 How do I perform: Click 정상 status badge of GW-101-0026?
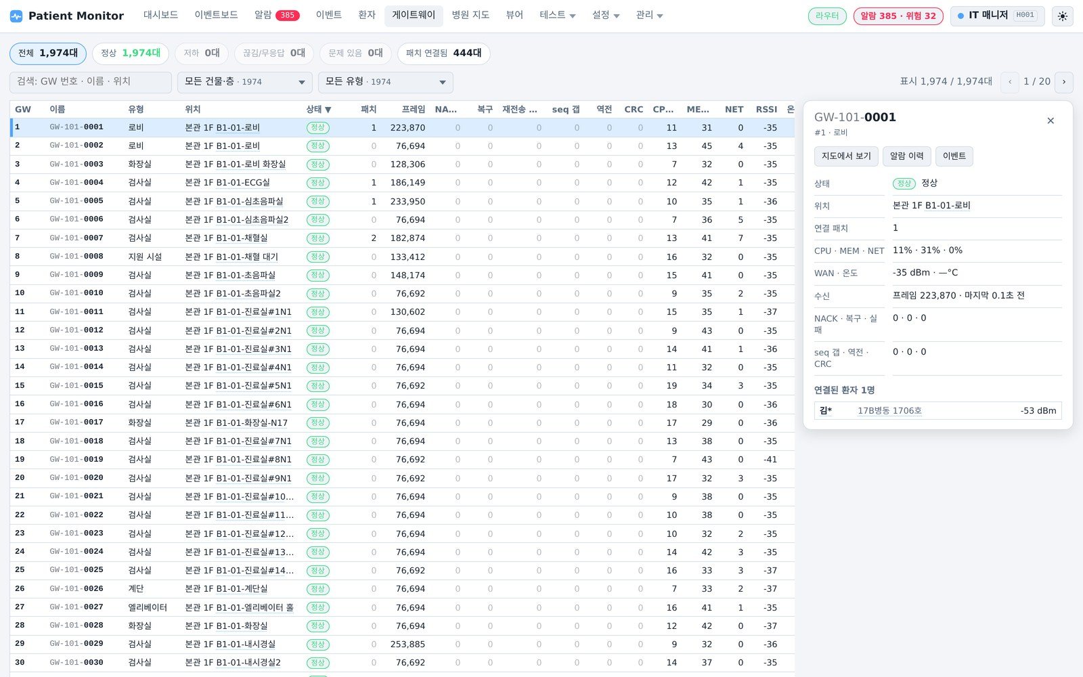coord(317,589)
